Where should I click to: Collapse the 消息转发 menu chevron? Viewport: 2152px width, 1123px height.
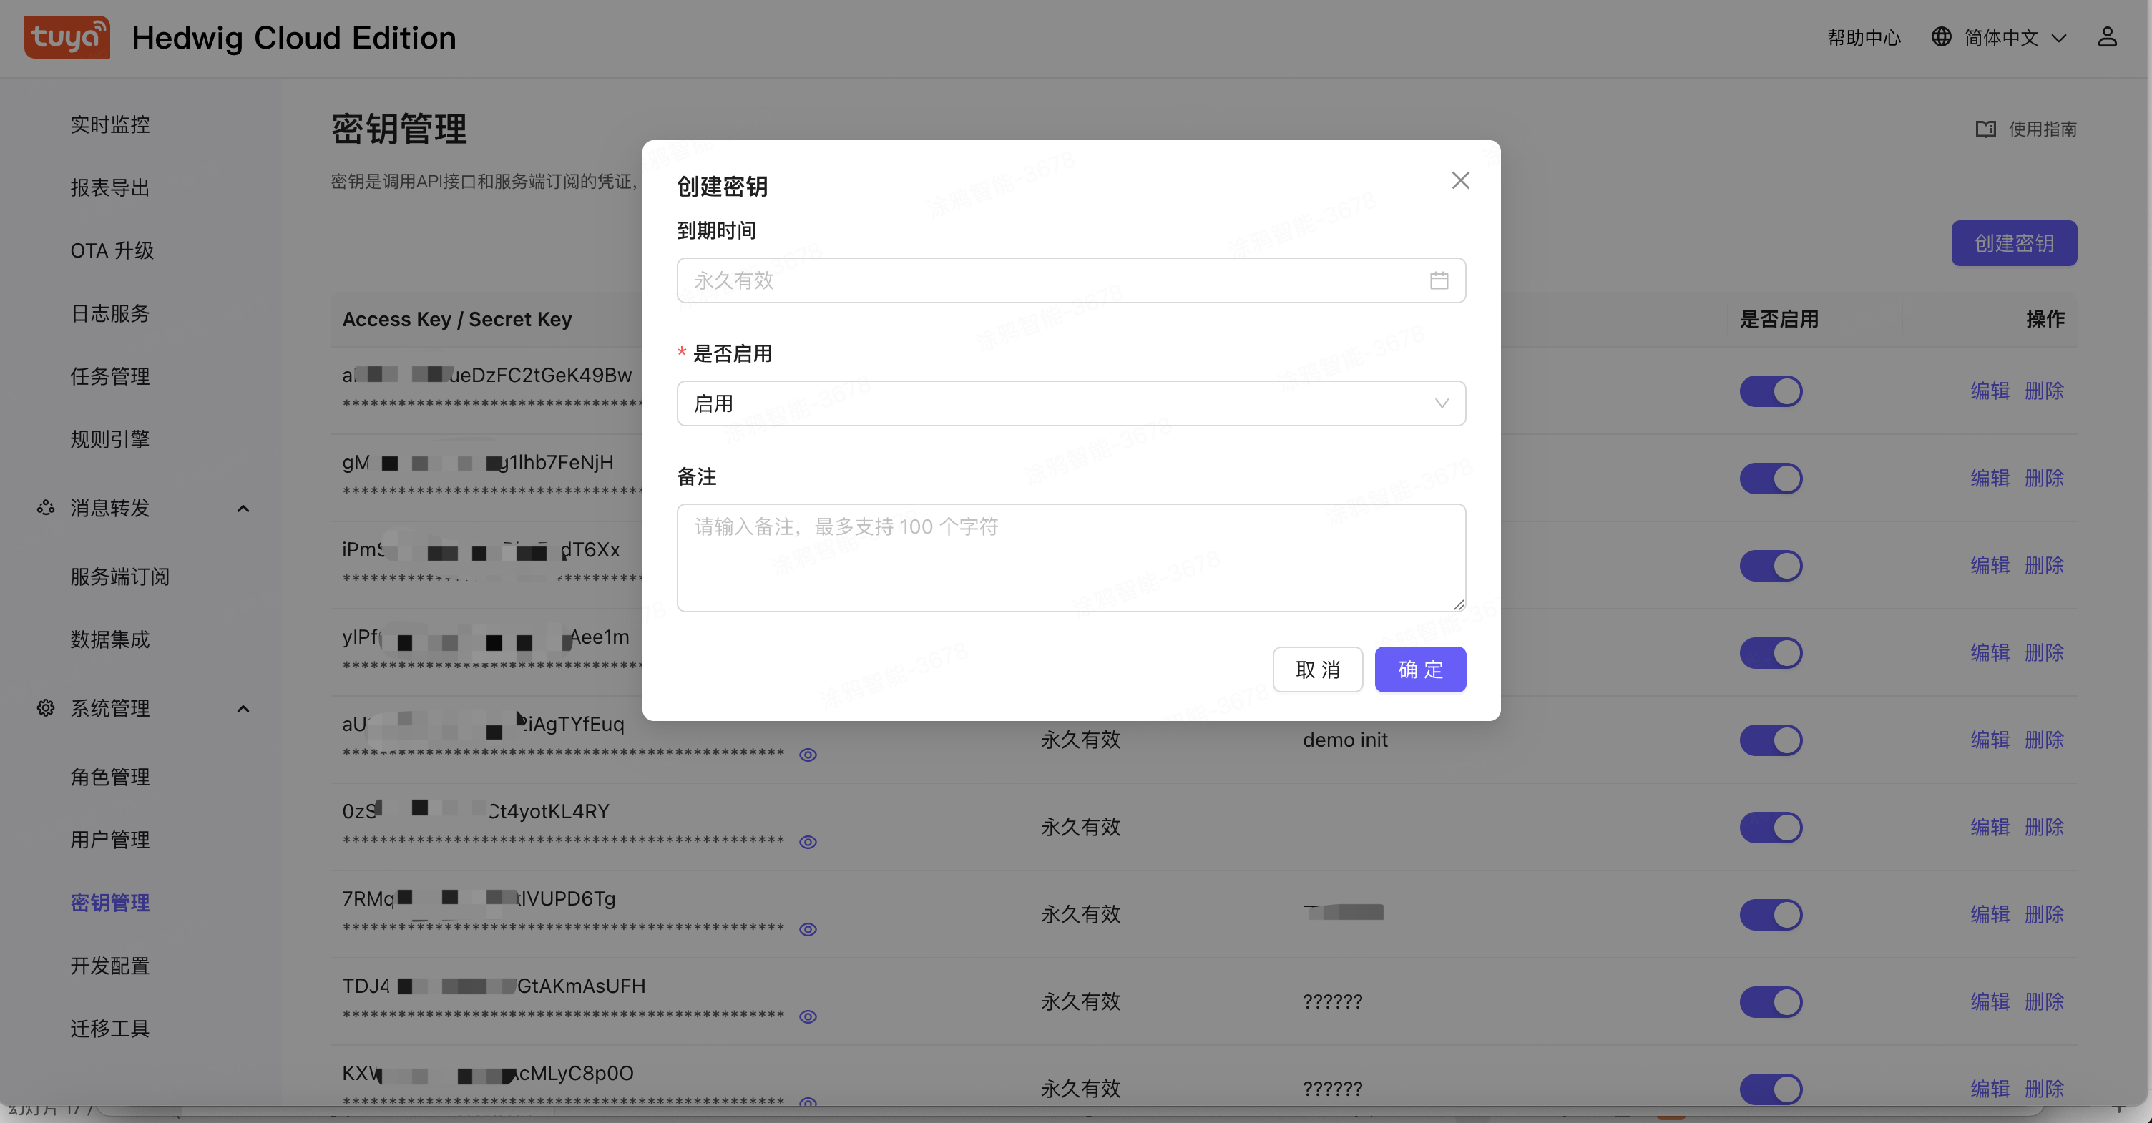(x=243, y=509)
